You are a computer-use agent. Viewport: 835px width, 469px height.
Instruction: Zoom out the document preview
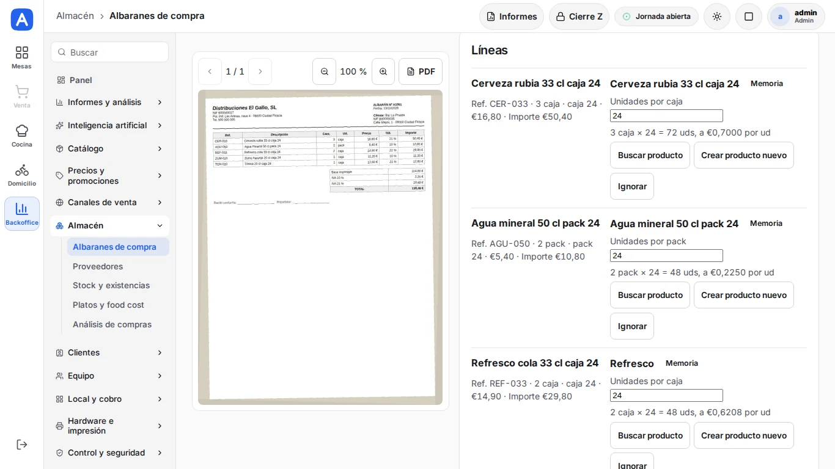[x=325, y=71]
